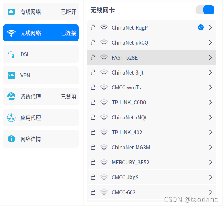
Task: Select the ChinaNet-3rjt network name
Action: click(128, 73)
